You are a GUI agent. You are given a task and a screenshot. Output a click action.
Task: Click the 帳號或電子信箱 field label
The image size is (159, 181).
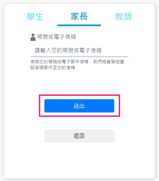(x=57, y=37)
